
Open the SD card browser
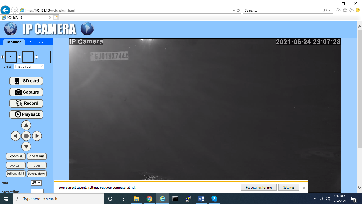(26, 81)
